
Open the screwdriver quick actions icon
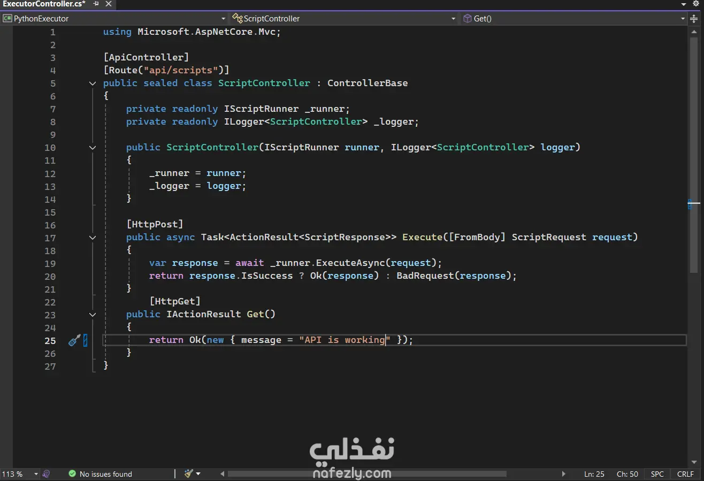pyautogui.click(x=74, y=340)
